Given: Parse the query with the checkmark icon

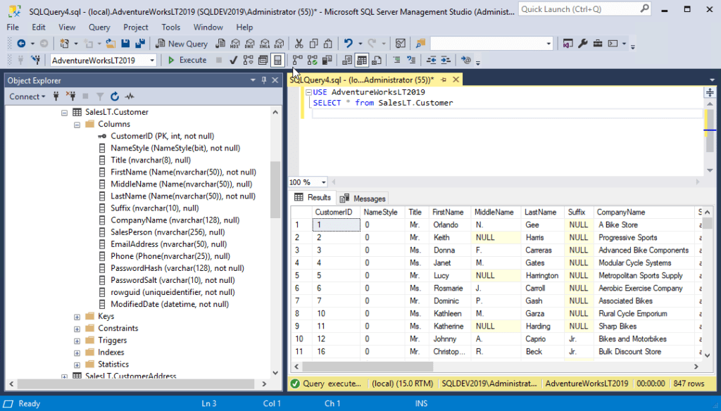Looking at the screenshot, I should pyautogui.click(x=233, y=61).
